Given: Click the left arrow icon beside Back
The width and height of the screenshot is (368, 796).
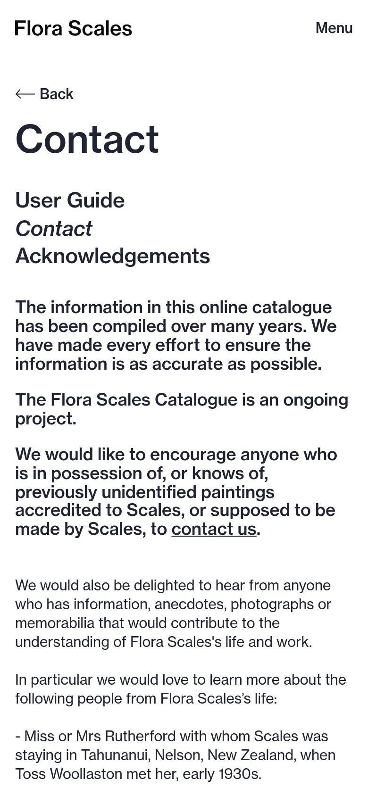Looking at the screenshot, I should pos(25,94).
